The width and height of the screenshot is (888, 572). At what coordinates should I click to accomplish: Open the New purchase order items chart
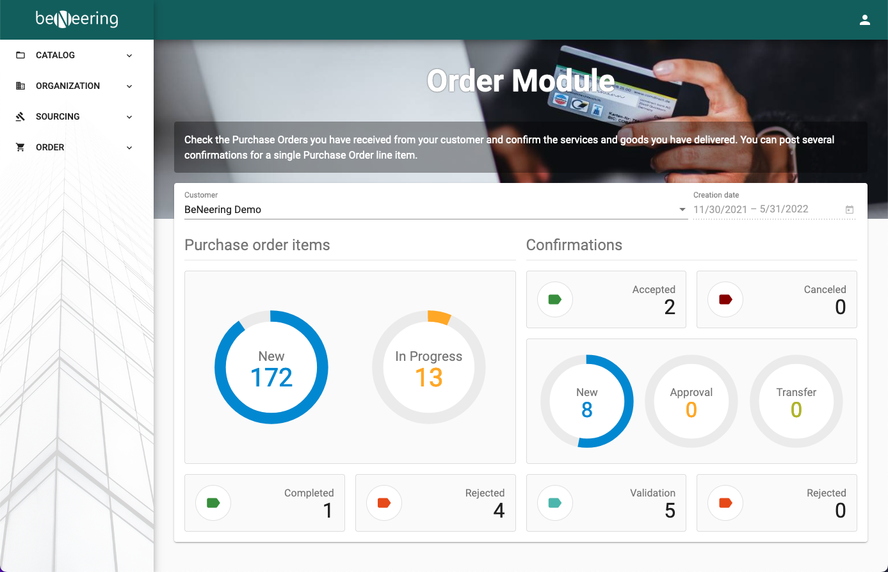pyautogui.click(x=271, y=367)
